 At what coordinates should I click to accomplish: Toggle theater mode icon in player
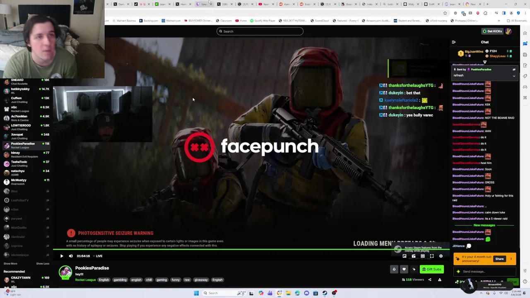coord(423,256)
